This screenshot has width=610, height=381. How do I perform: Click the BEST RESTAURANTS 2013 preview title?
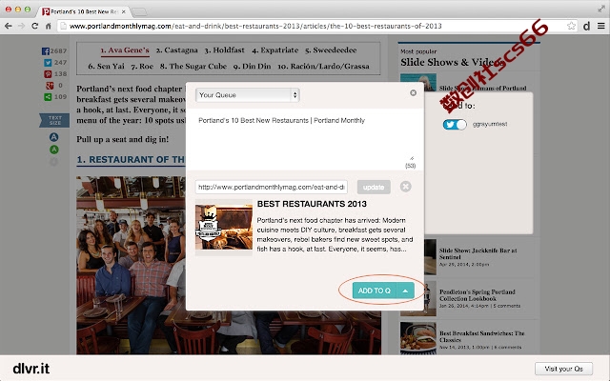click(x=312, y=204)
